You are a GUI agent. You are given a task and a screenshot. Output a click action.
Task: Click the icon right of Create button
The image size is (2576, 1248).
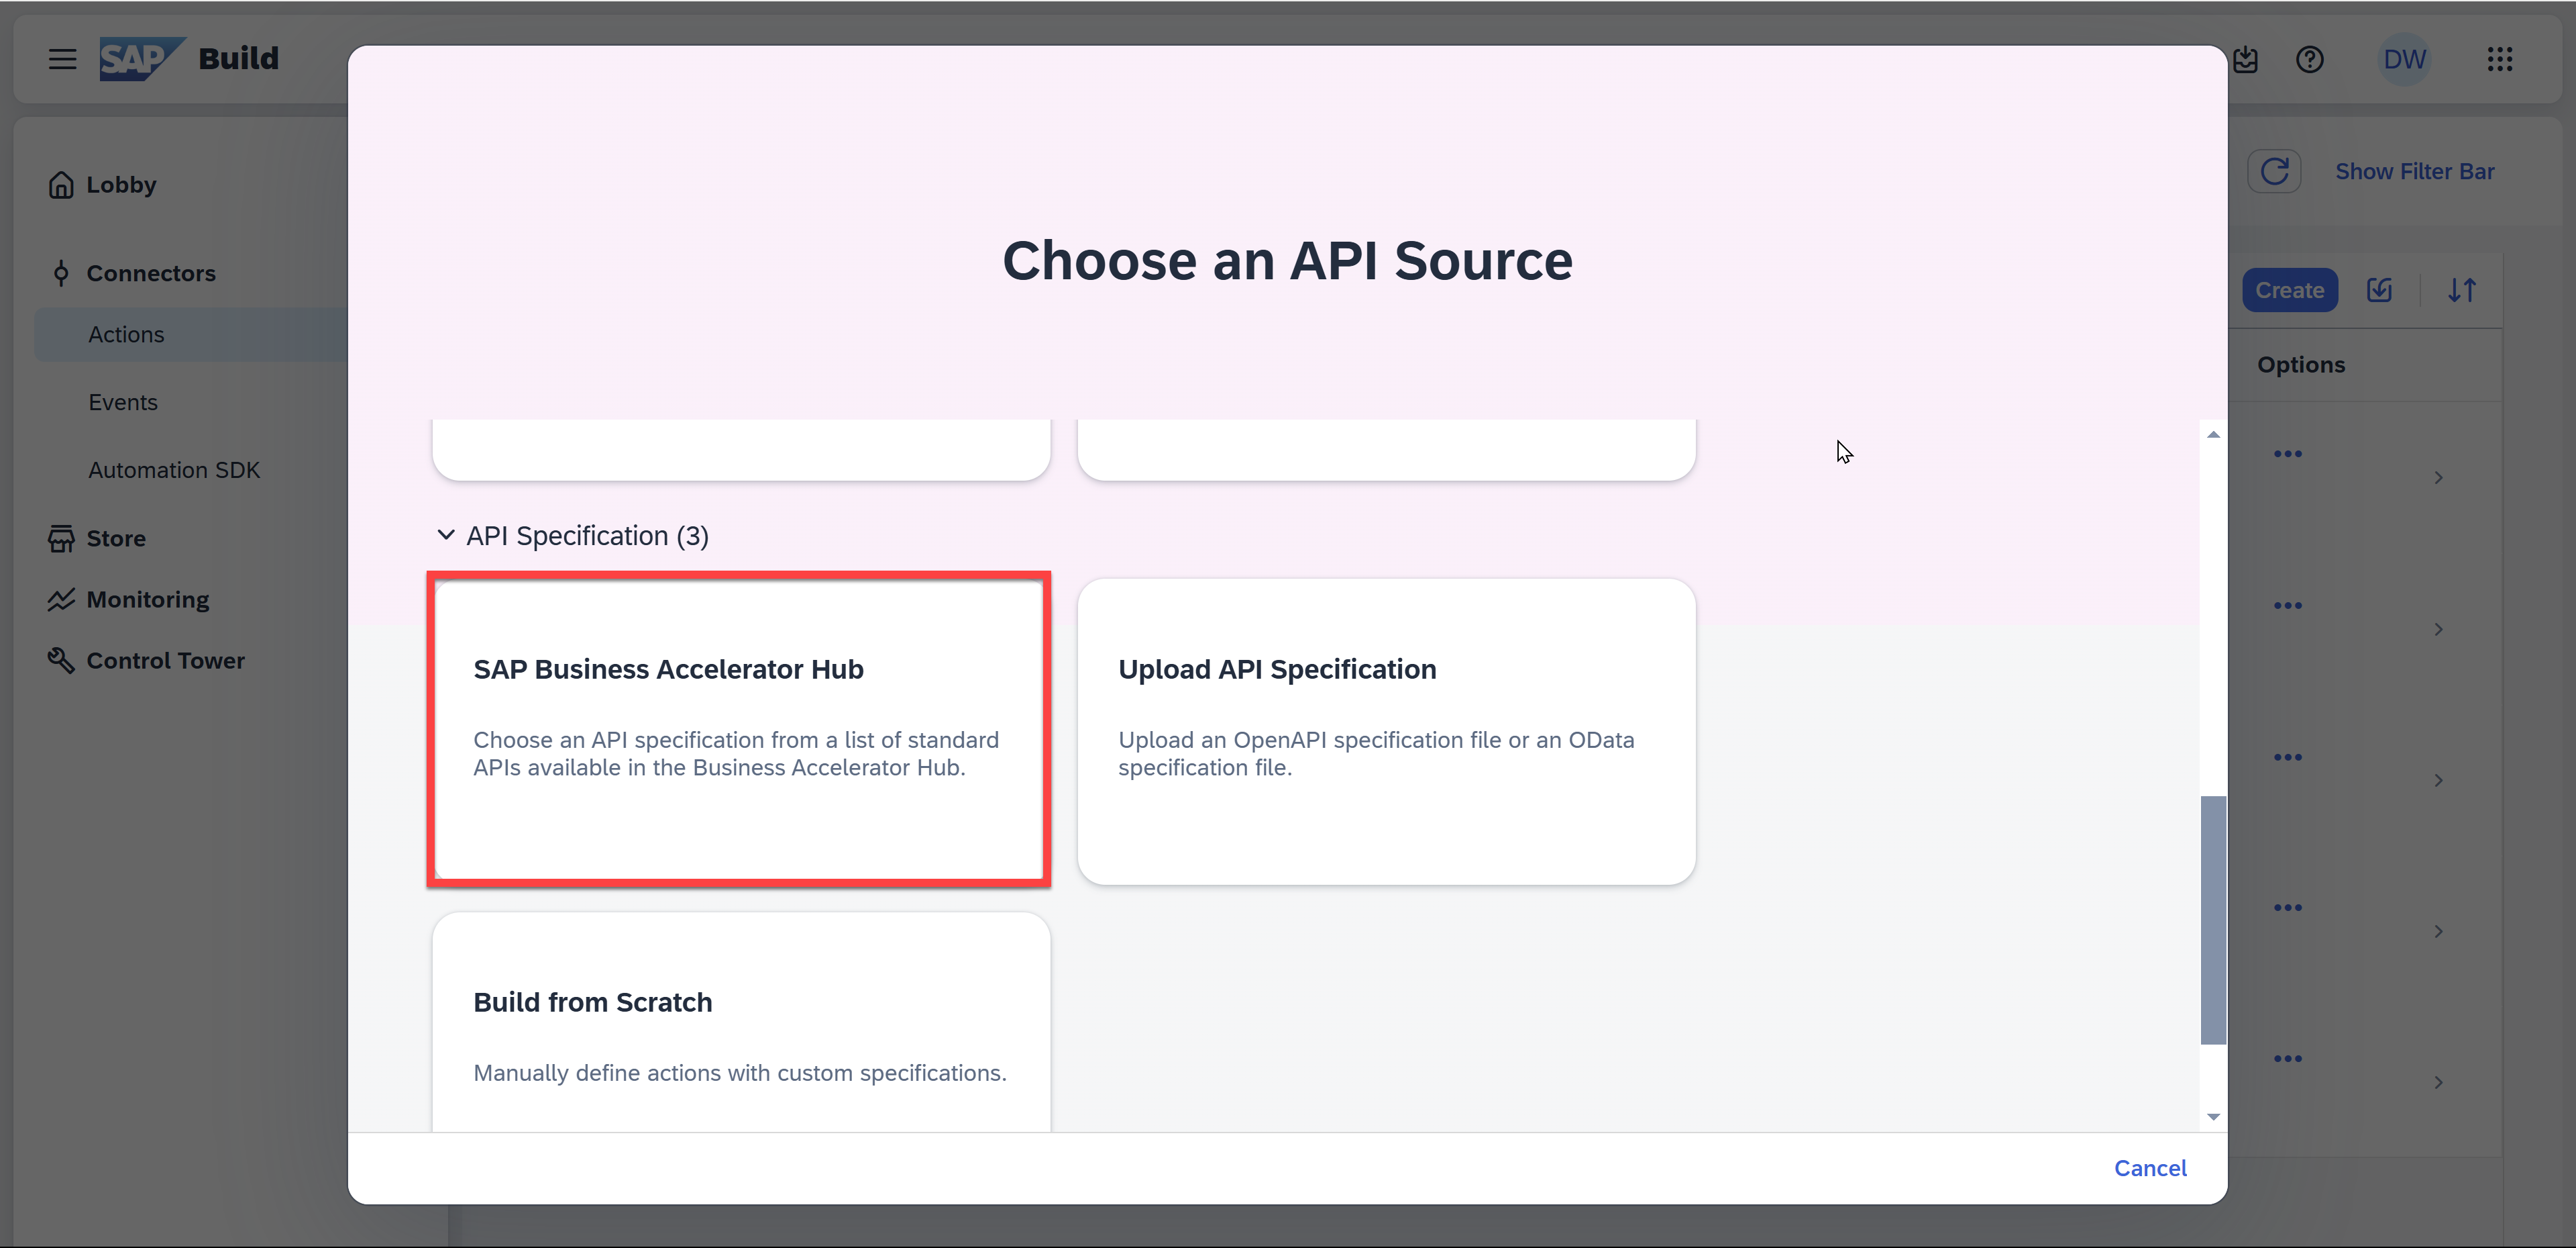pyautogui.click(x=2379, y=290)
